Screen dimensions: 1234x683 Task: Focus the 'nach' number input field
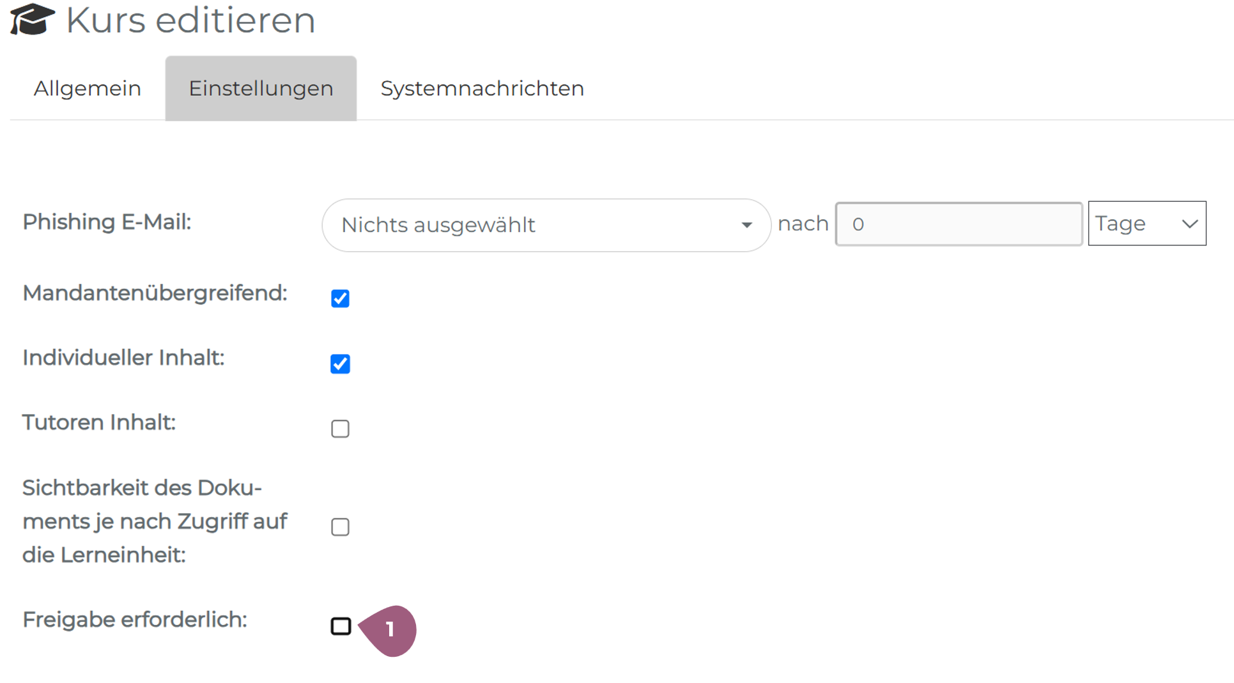pyautogui.click(x=958, y=224)
